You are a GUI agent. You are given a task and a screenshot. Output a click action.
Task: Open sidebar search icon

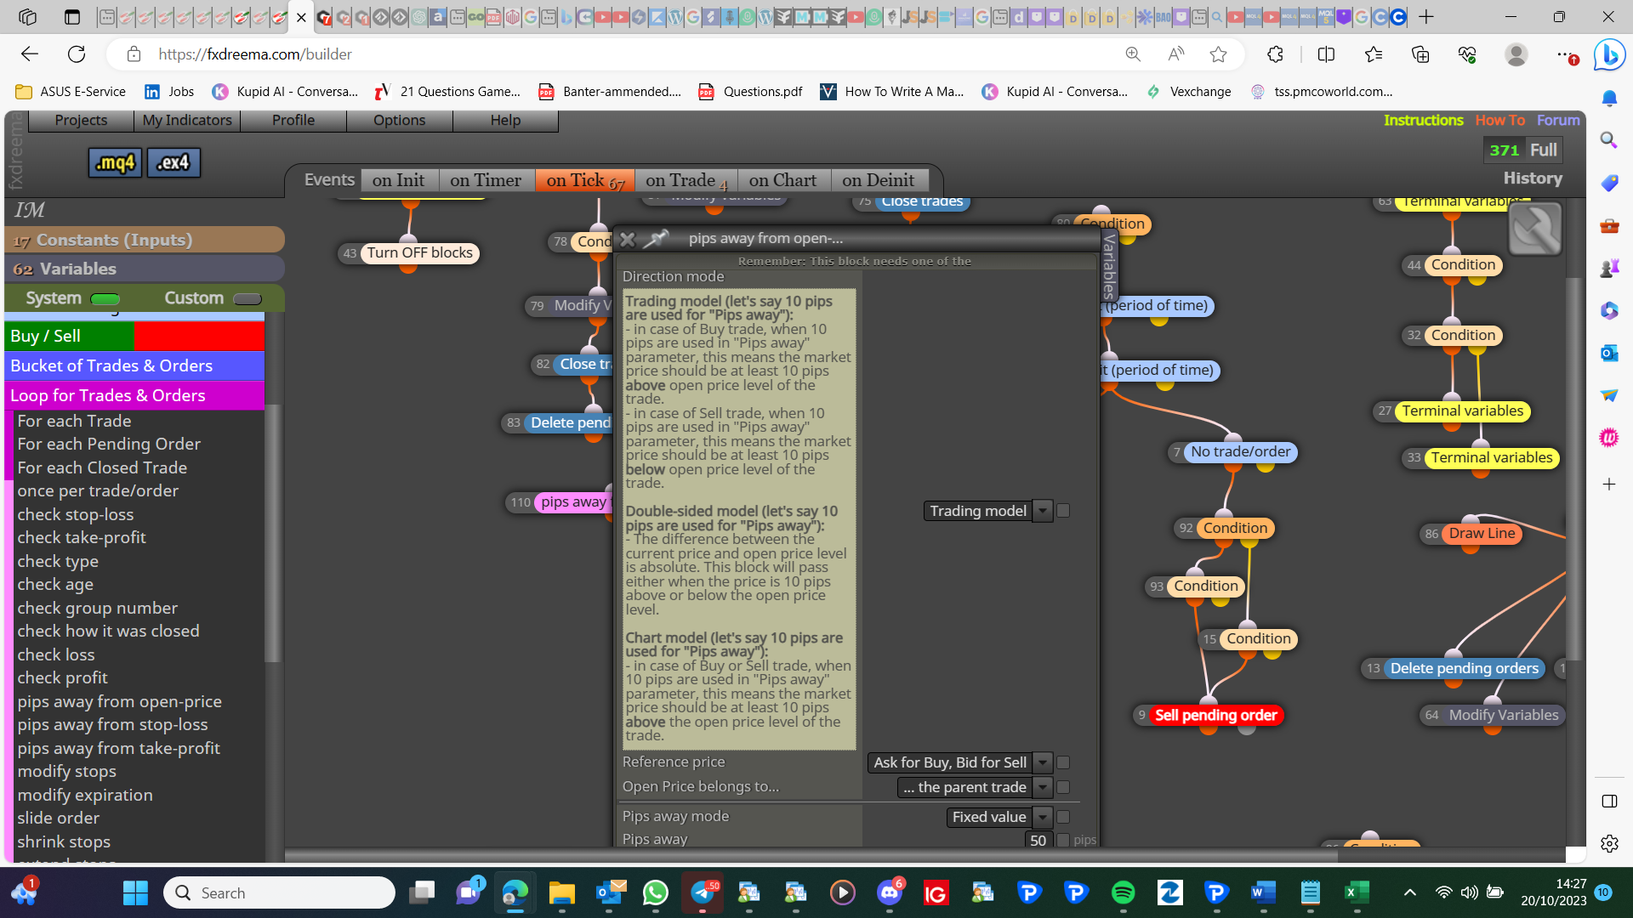click(1608, 139)
